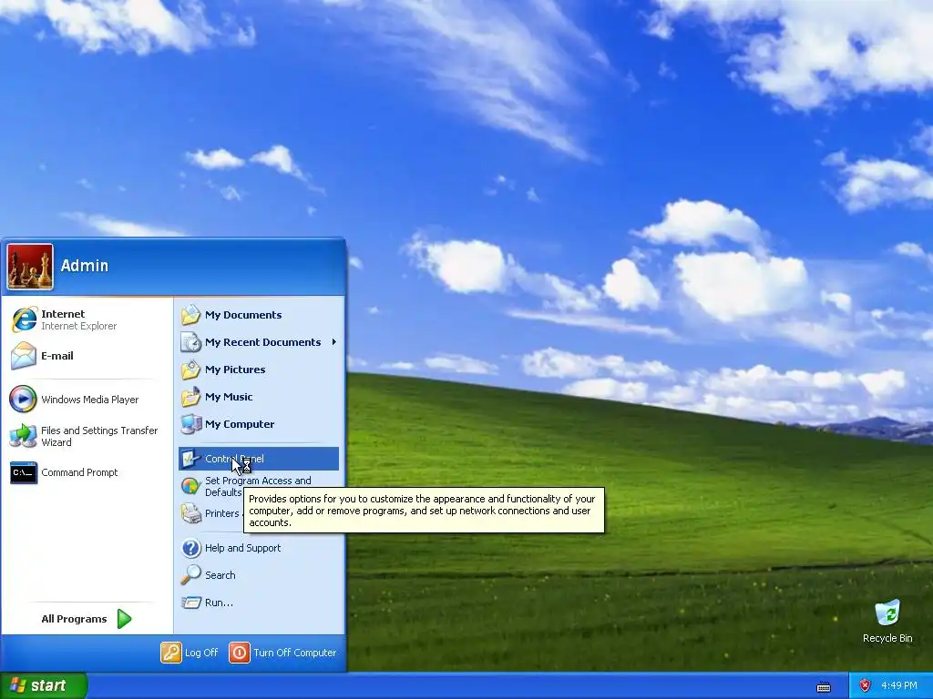The height and width of the screenshot is (699, 933).
Task: Click the 4:49 PM clock
Action: [x=899, y=686]
